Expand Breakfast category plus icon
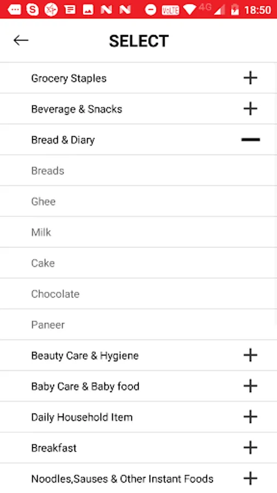 click(250, 448)
